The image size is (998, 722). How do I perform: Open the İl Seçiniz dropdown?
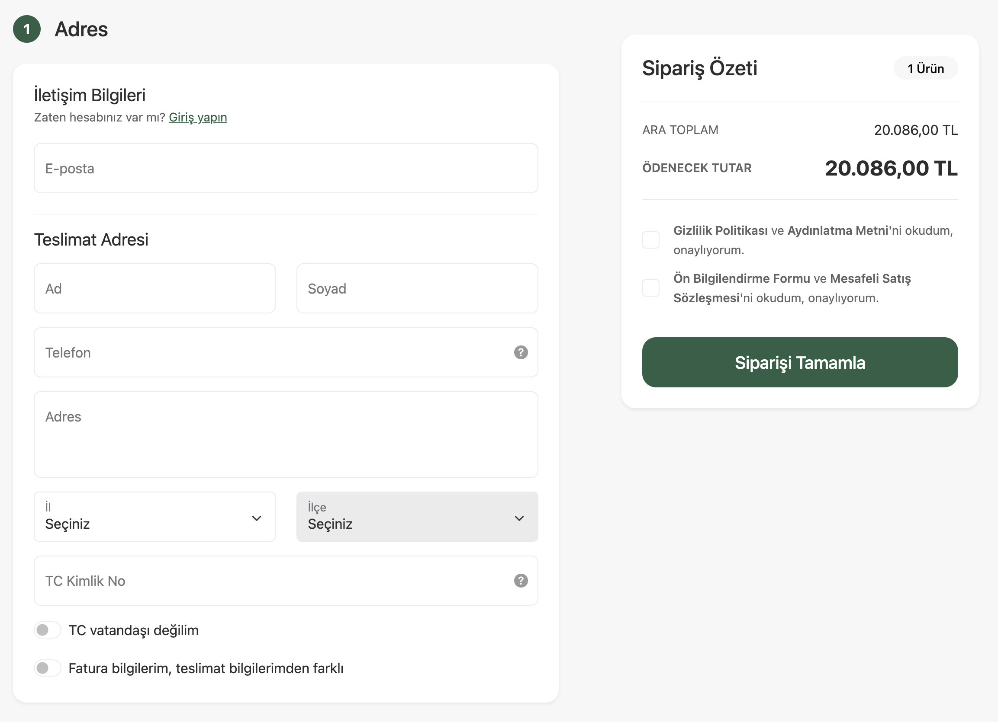click(155, 516)
